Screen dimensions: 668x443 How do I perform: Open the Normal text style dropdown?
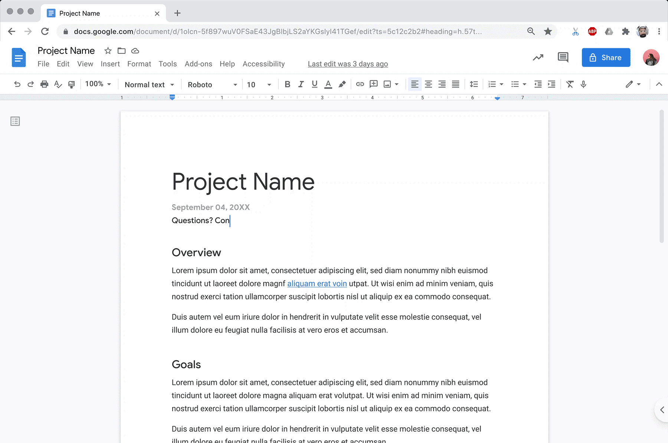[x=149, y=85]
